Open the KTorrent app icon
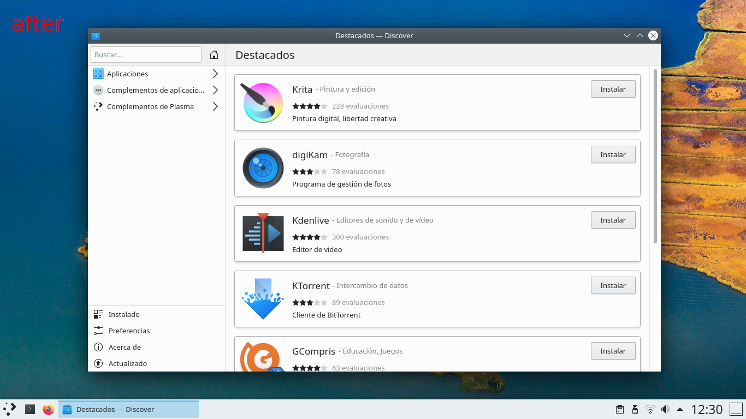746x419 pixels. point(263,299)
